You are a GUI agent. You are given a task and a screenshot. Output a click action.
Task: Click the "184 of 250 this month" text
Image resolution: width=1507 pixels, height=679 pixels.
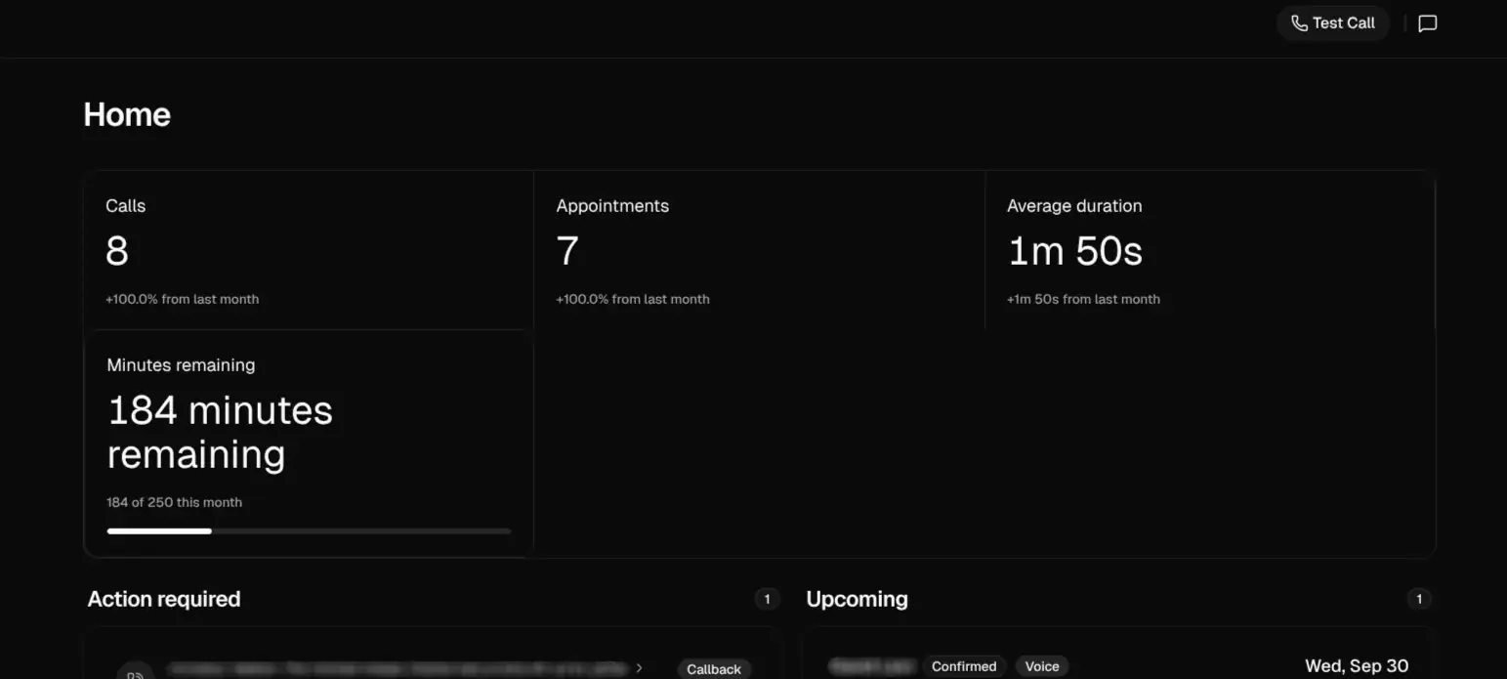(174, 502)
